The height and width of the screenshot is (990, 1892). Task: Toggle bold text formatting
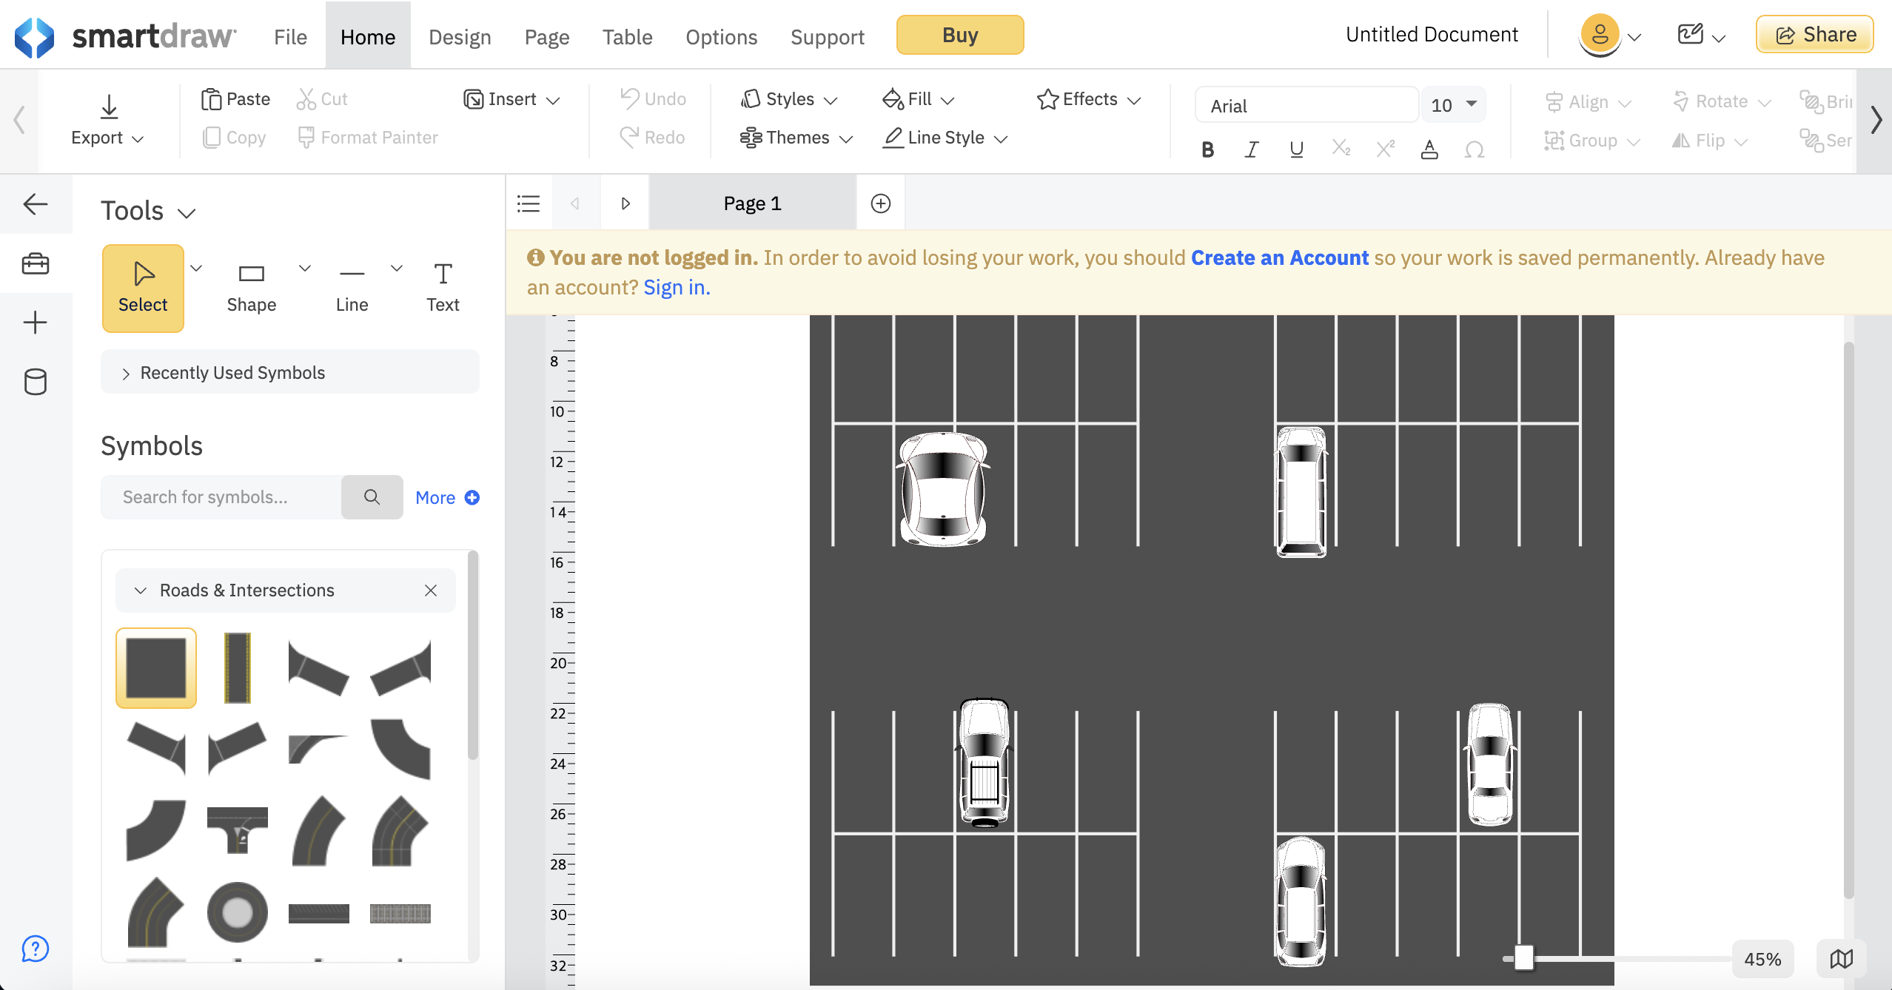(1207, 149)
